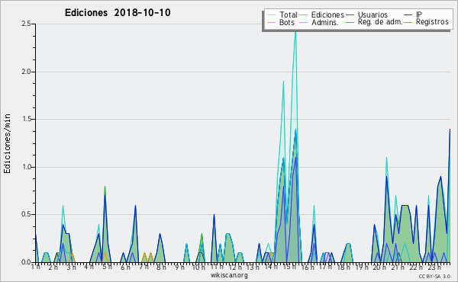The image size is (458, 282).
Task: Click the orange Bots legend line swatch
Action: (x=271, y=22)
